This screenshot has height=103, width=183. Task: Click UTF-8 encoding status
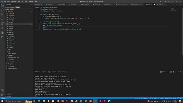coord(151,98)
